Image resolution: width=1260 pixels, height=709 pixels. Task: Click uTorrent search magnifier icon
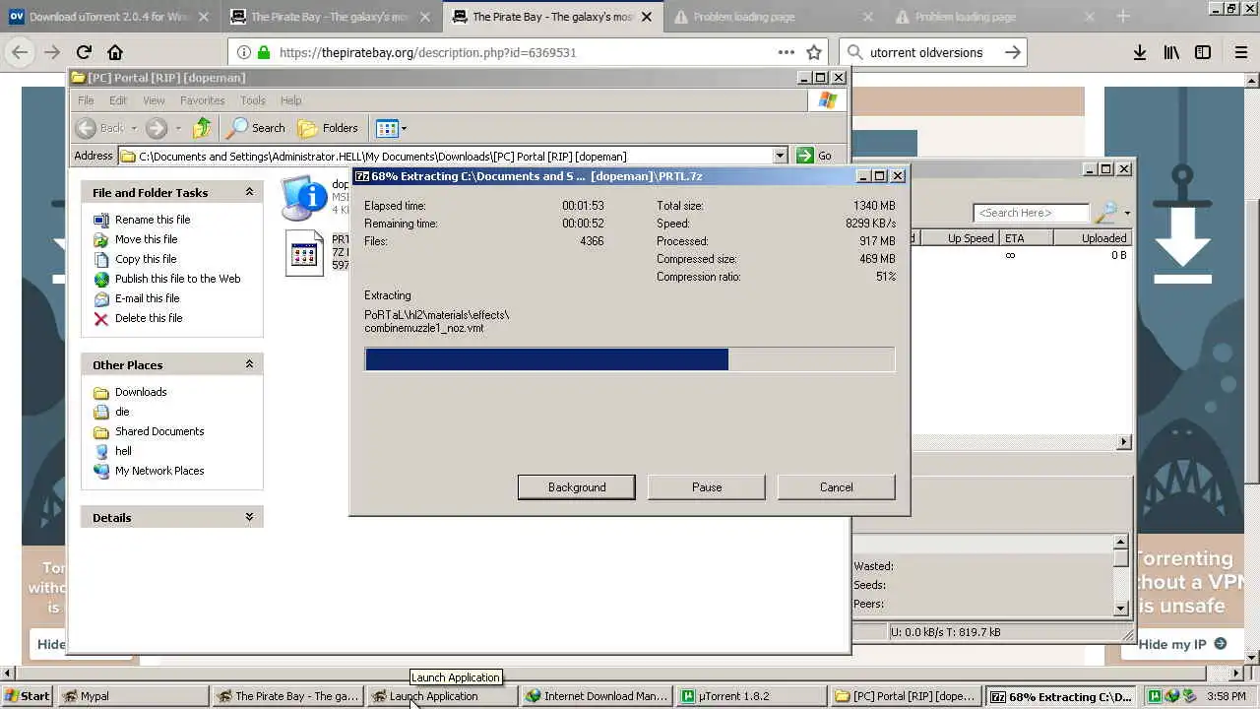1106,212
